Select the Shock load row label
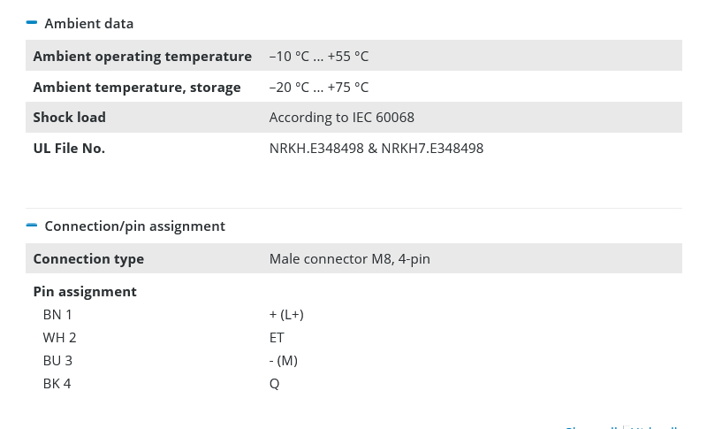This screenshot has width=707, height=429. click(x=70, y=118)
